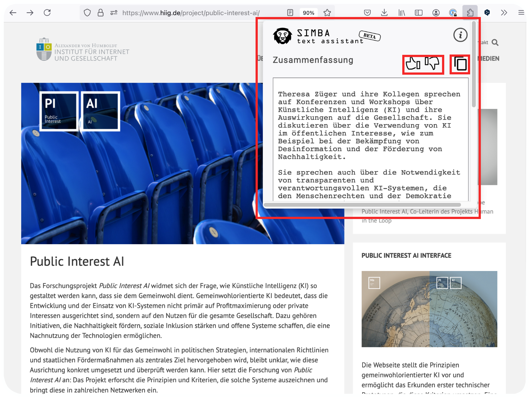Image resolution: width=531 pixels, height=398 pixels.
Task: Click the HIIG institute logo
Action: click(83, 49)
